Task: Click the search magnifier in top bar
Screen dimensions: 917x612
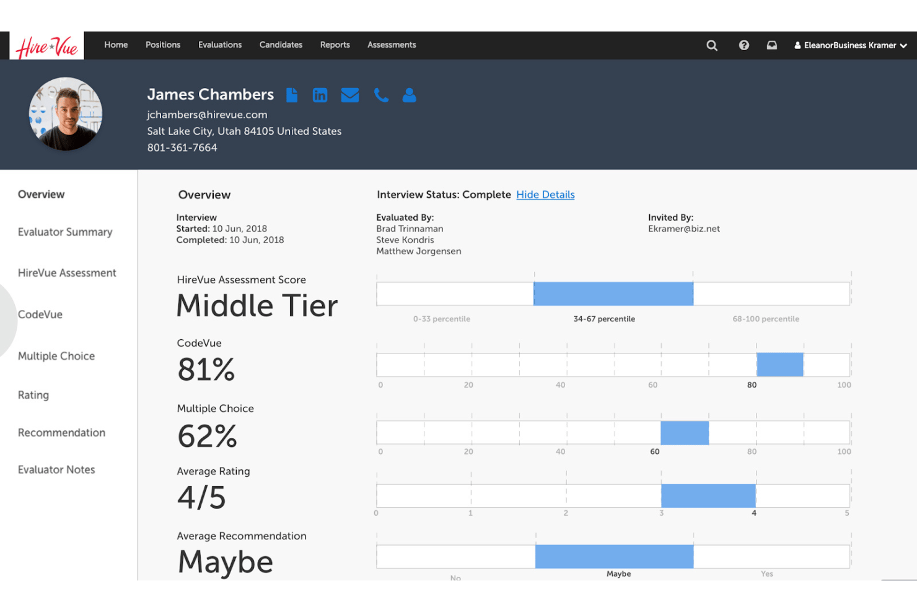Action: pos(712,45)
